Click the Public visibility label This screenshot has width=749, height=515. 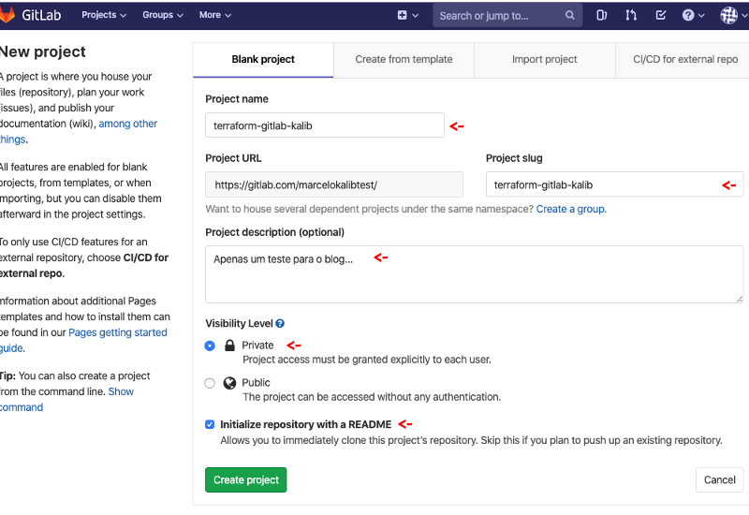[256, 383]
